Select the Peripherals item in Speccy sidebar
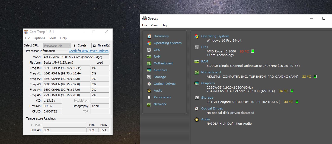 pyautogui.click(x=162, y=97)
